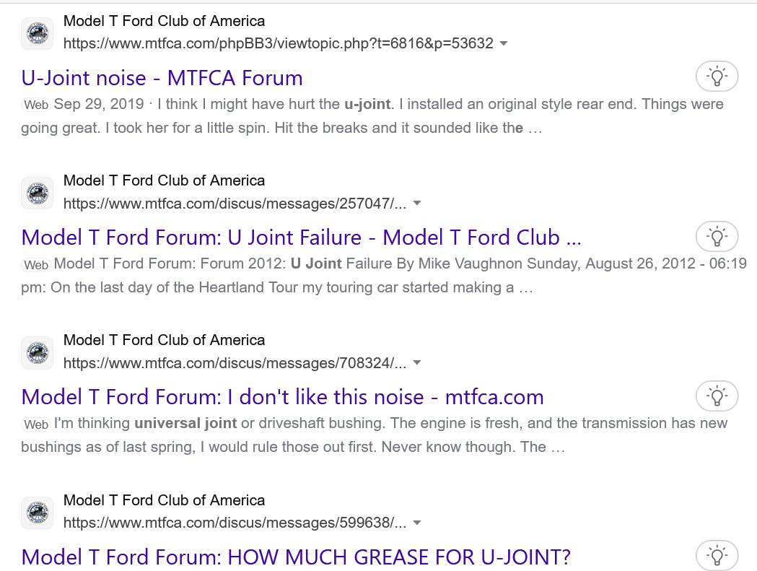Screen dimensions: 757x571
Task: Click the MTFCA favicon beside the U-Joint noise result
Action: click(37, 33)
